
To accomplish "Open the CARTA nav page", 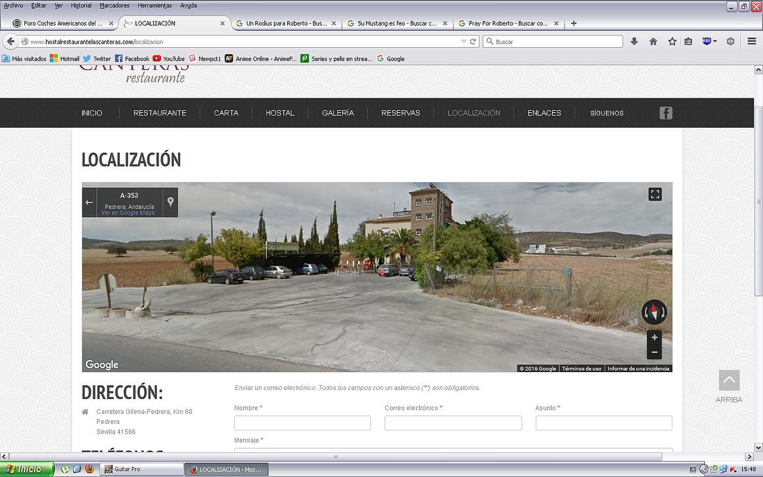I will point(227,113).
